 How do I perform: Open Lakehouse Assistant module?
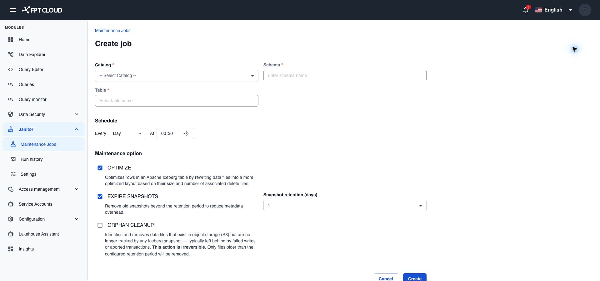tap(43, 234)
